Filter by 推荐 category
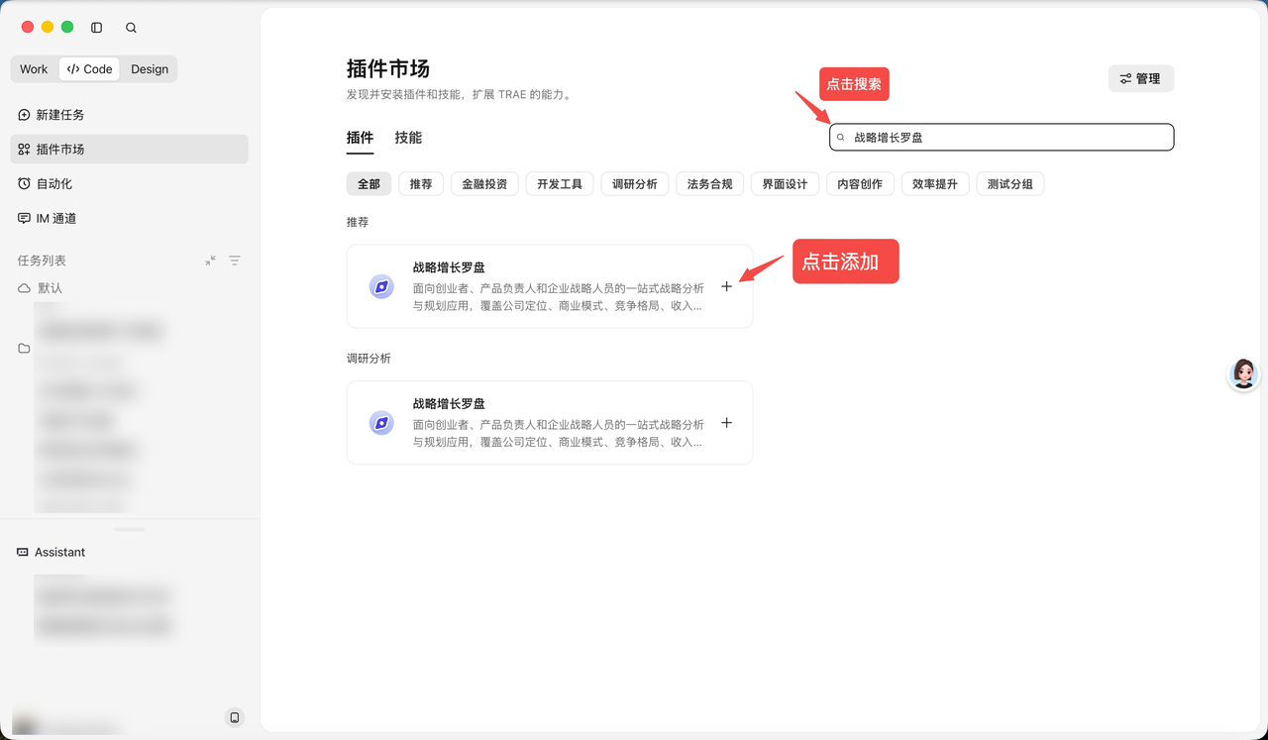 [421, 184]
